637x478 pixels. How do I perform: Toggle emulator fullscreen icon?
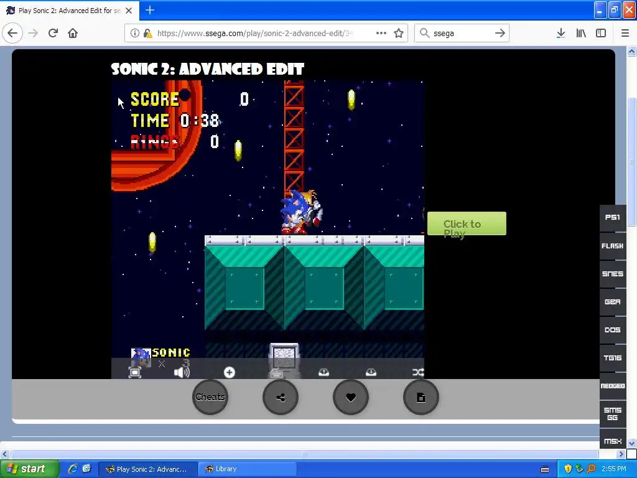point(135,372)
